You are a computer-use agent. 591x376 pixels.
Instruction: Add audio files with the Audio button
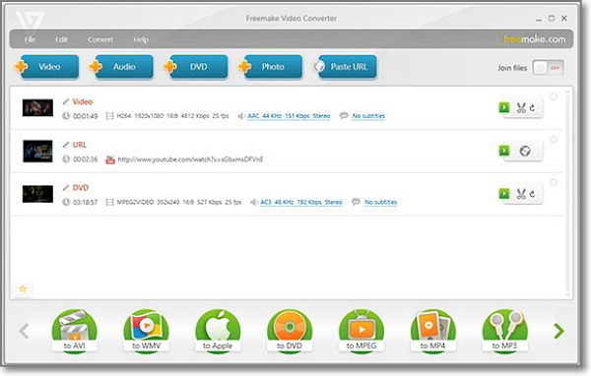tap(121, 67)
